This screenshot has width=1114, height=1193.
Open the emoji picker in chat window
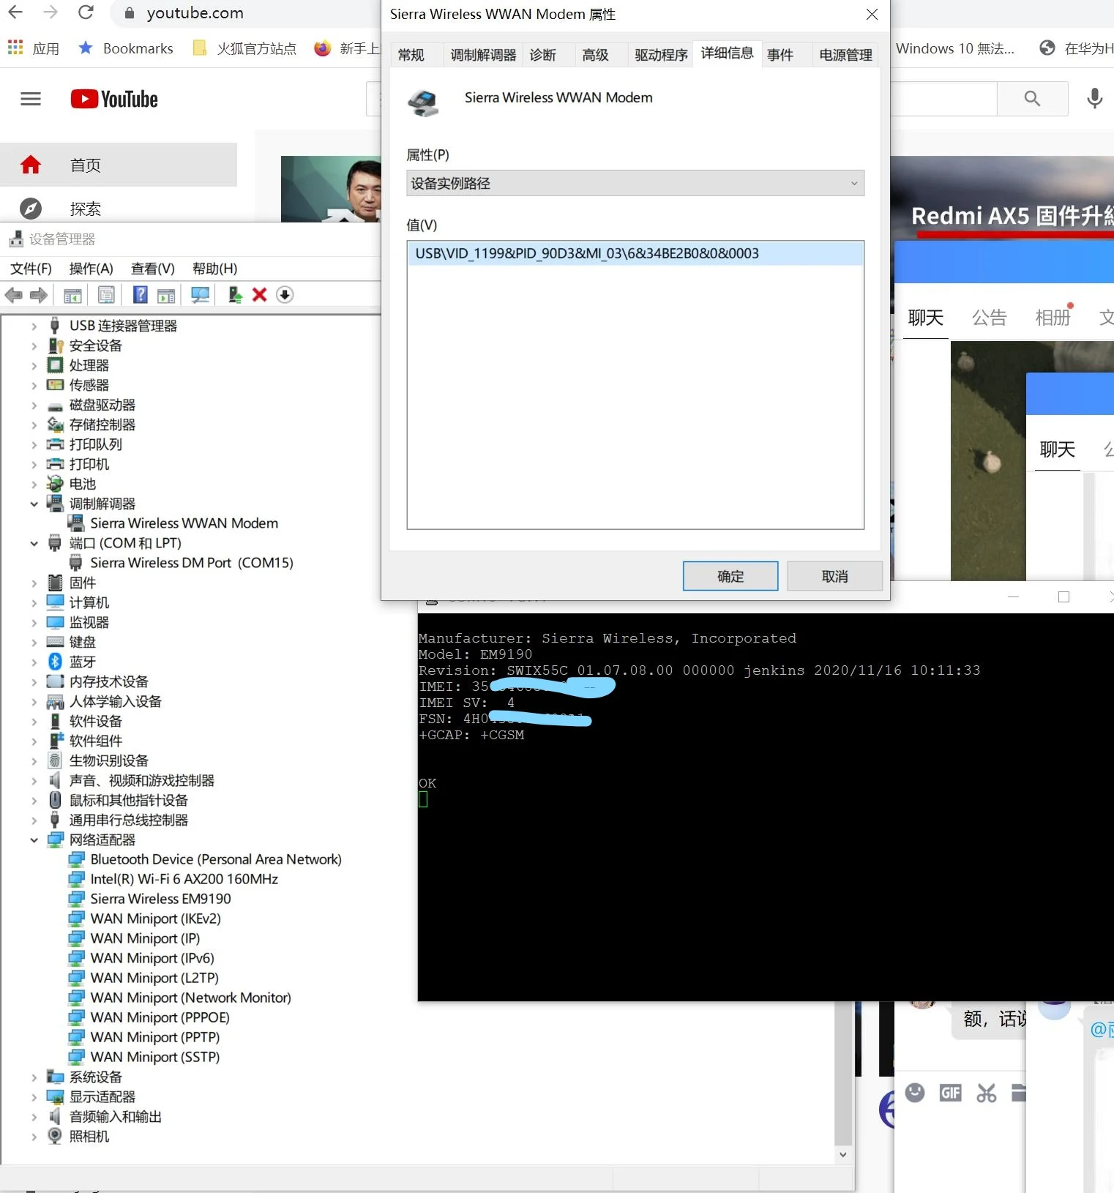coord(915,1093)
